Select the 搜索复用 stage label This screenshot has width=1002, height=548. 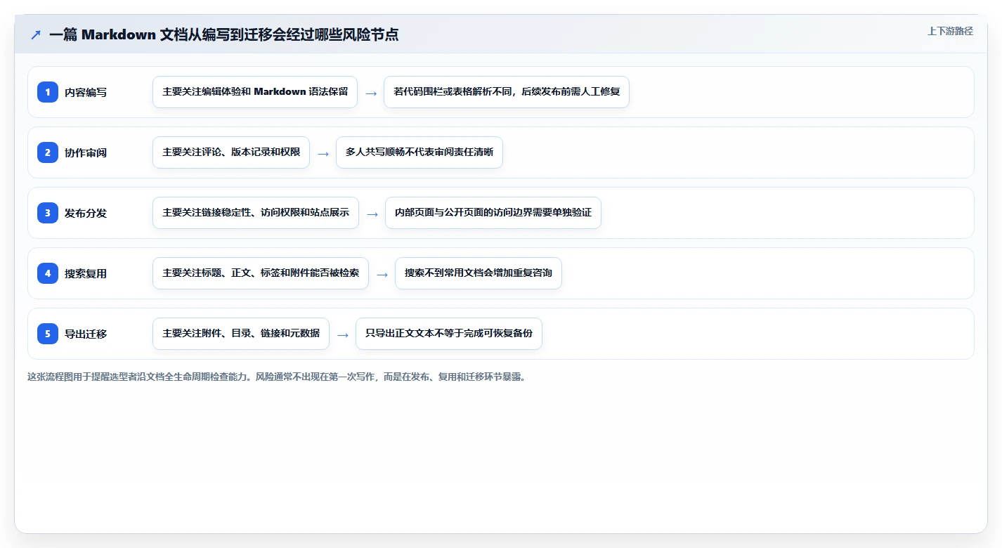[x=86, y=273]
